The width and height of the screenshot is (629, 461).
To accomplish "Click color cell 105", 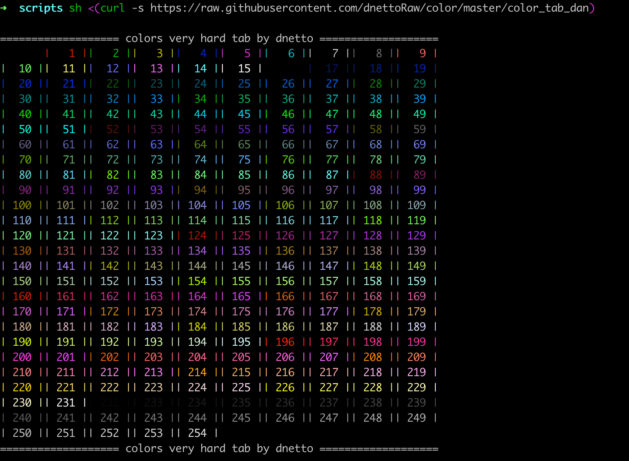I will click(241, 205).
